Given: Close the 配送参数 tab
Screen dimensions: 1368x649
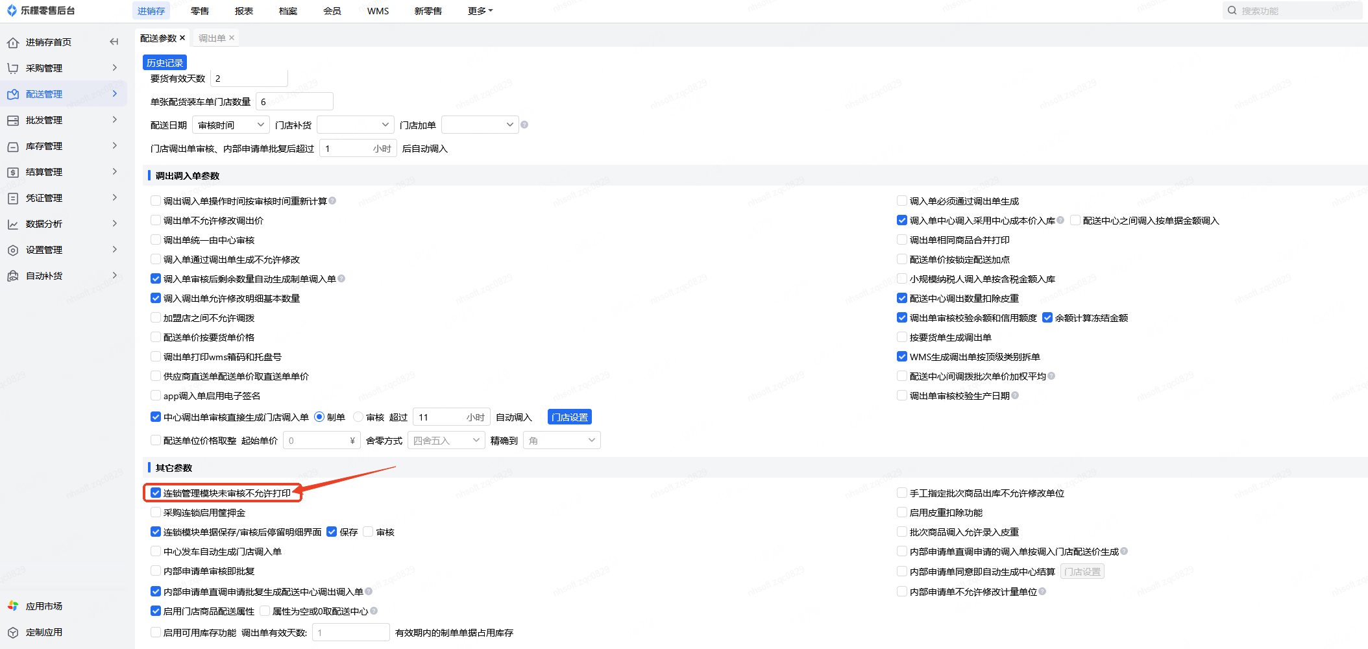Looking at the screenshot, I should pyautogui.click(x=182, y=38).
